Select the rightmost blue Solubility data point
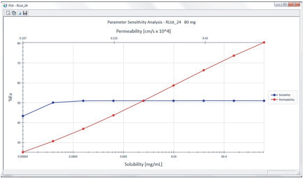This screenshot has height=178, width=304. (264, 101)
